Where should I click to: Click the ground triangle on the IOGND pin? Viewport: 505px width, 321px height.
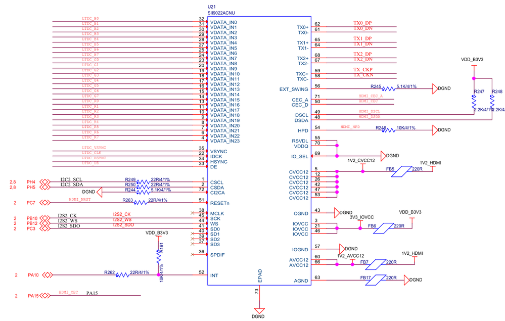(342, 249)
